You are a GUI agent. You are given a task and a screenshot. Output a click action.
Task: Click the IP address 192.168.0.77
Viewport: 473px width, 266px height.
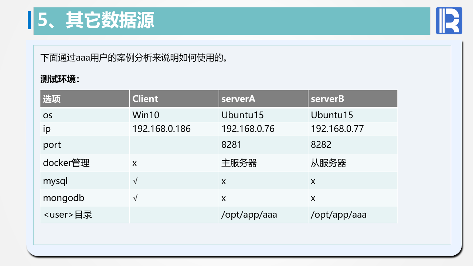[337, 129]
